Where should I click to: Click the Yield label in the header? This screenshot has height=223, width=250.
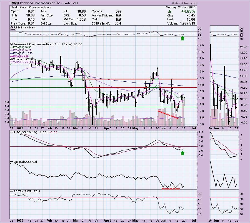pyautogui.click(x=95, y=19)
